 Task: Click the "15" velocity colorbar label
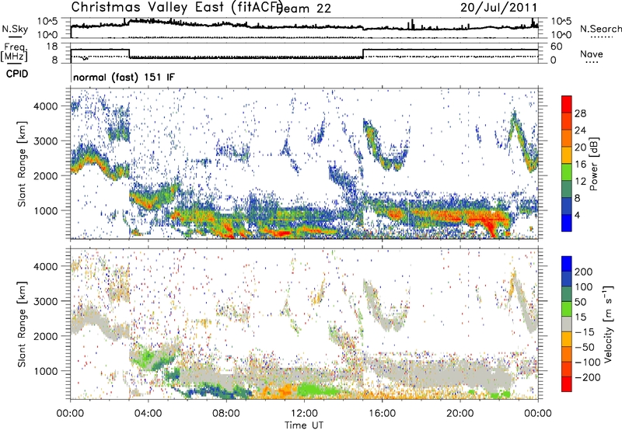pos(580,317)
